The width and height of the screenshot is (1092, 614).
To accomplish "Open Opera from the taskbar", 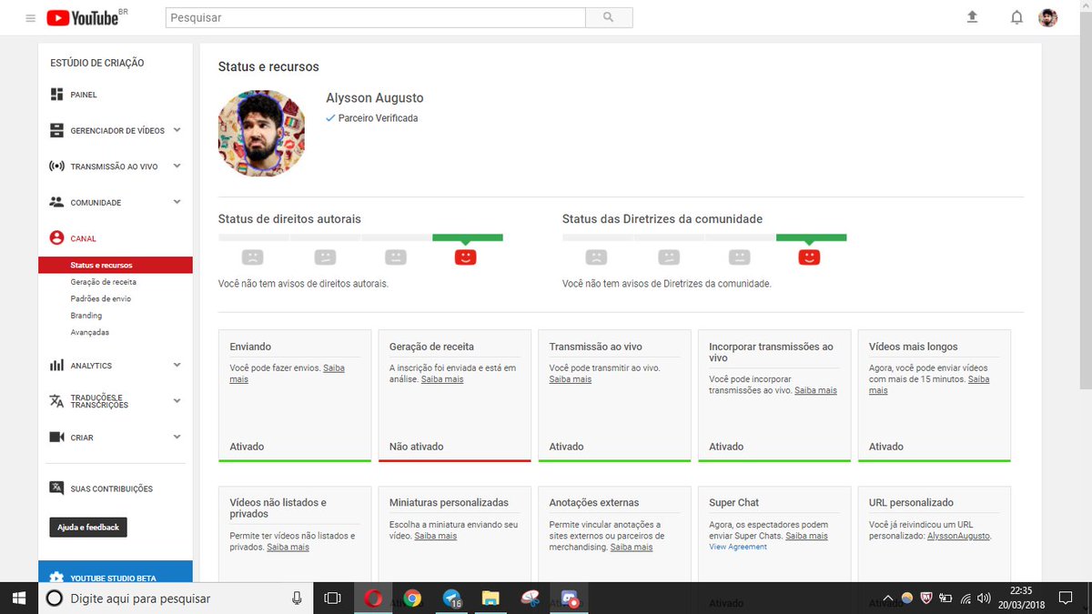I will tap(373, 598).
